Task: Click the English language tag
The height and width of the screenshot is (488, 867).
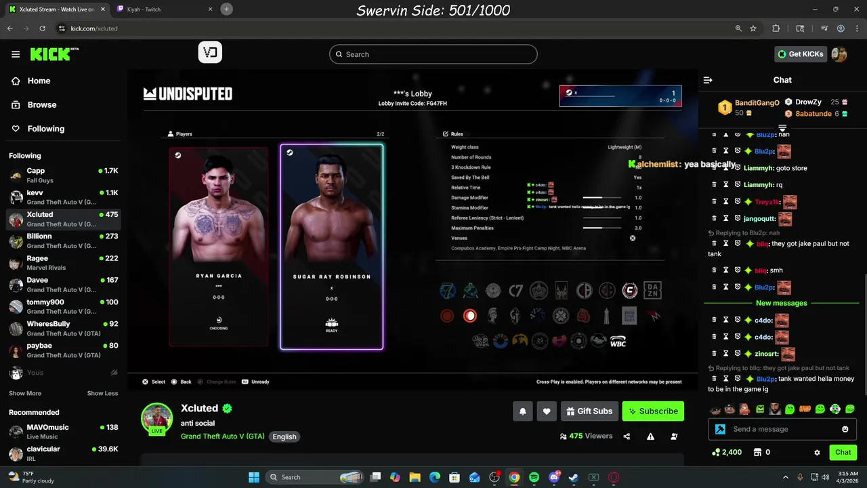Action: pos(284,436)
